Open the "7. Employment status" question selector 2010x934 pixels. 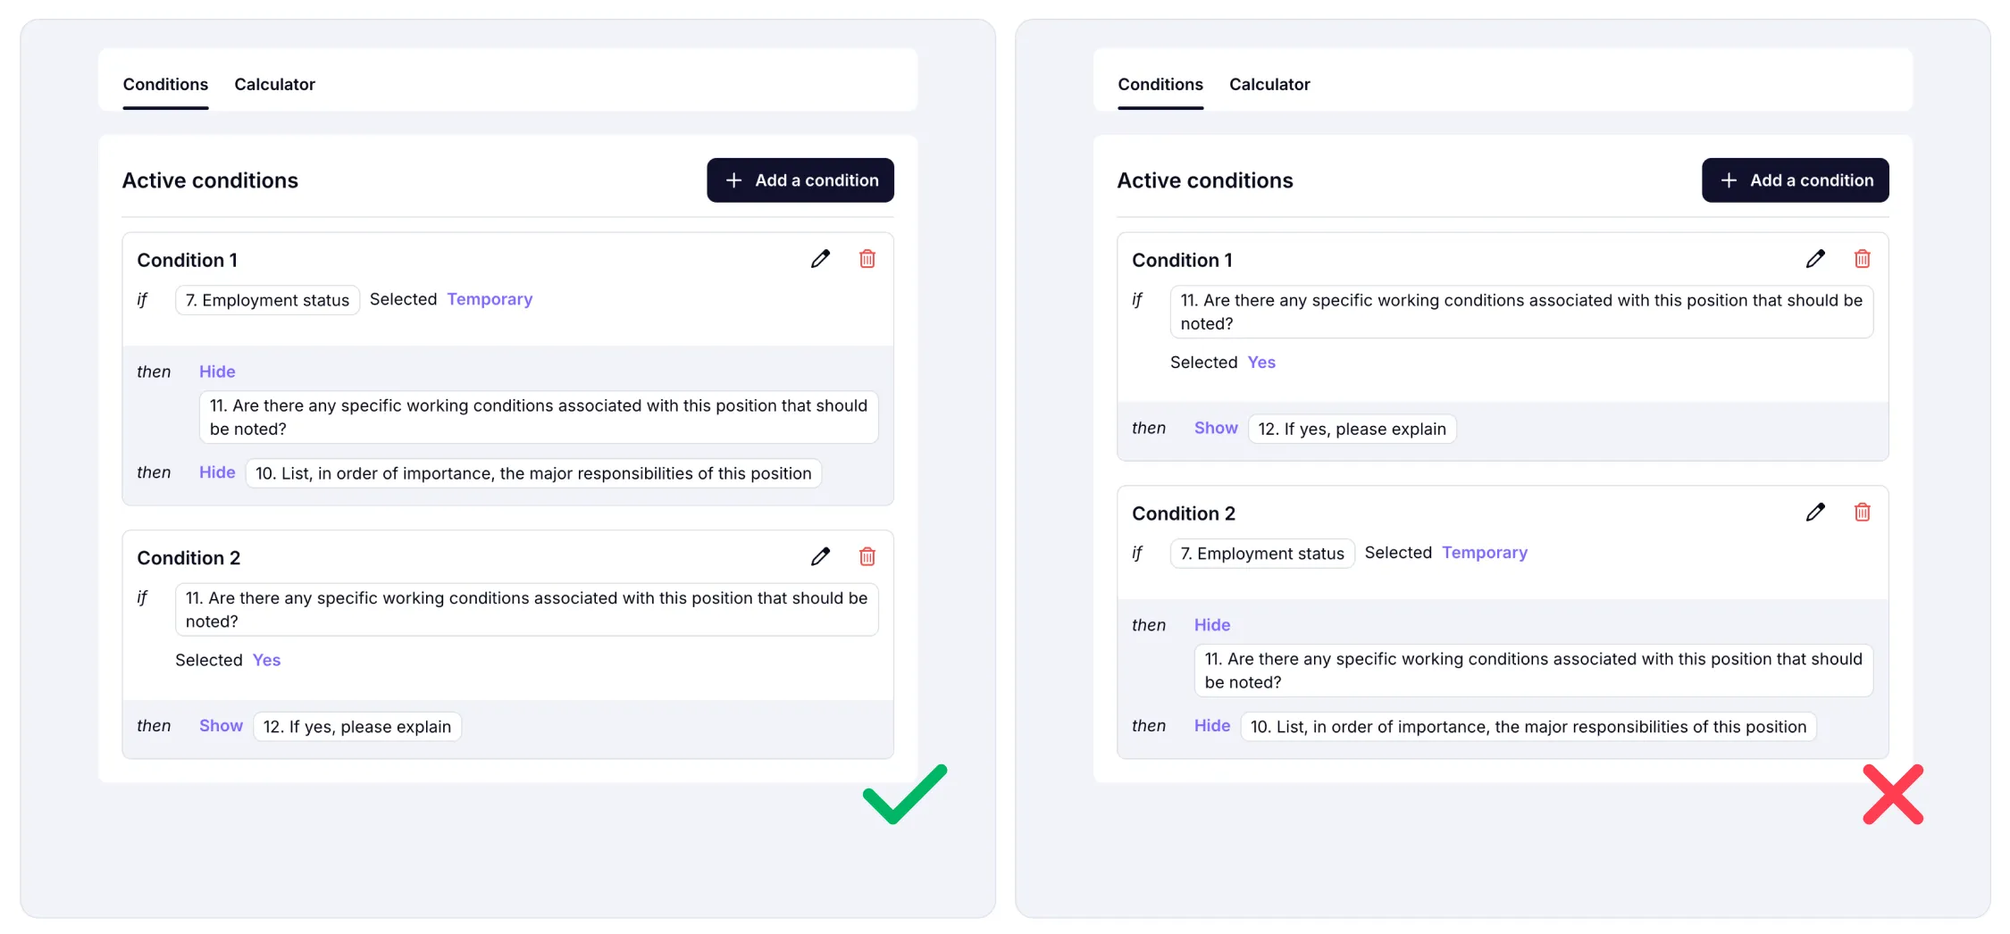tap(266, 300)
